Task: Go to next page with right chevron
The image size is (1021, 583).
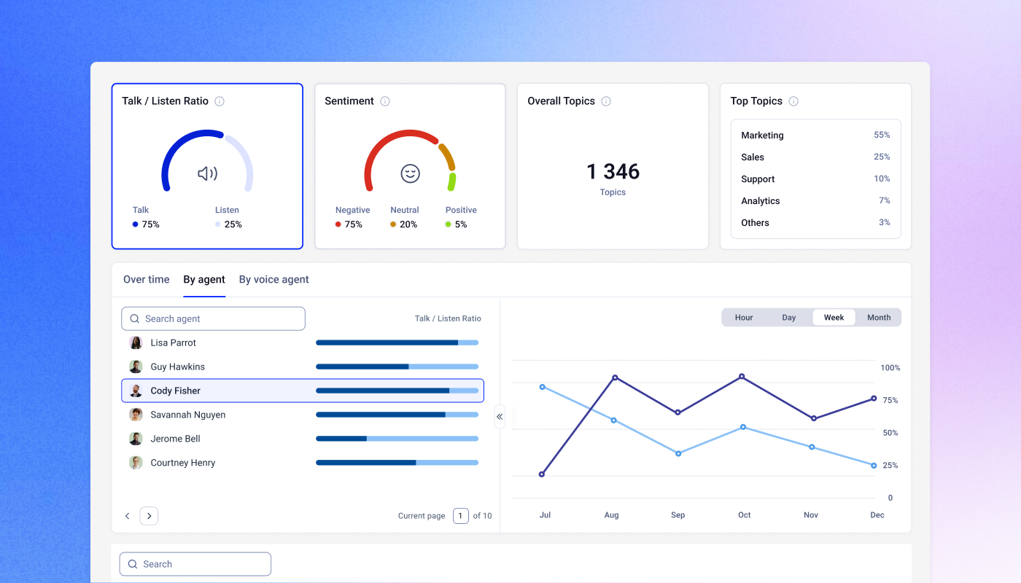Action: click(x=149, y=516)
